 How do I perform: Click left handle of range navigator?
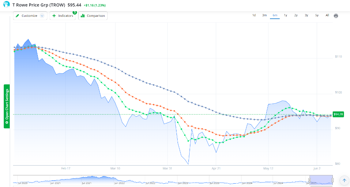310,180
